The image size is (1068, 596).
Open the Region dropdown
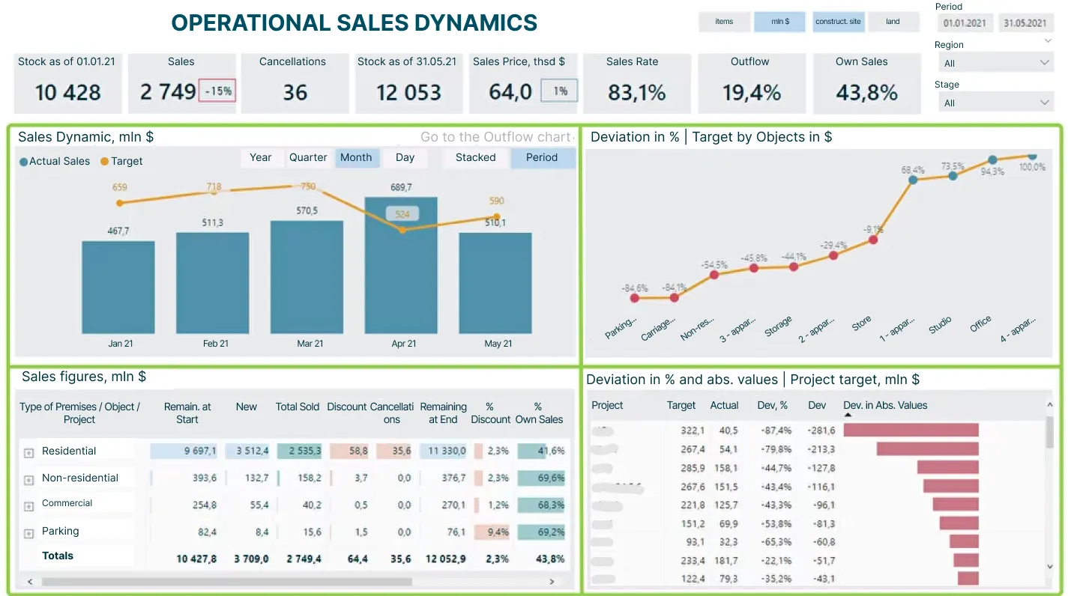995,63
